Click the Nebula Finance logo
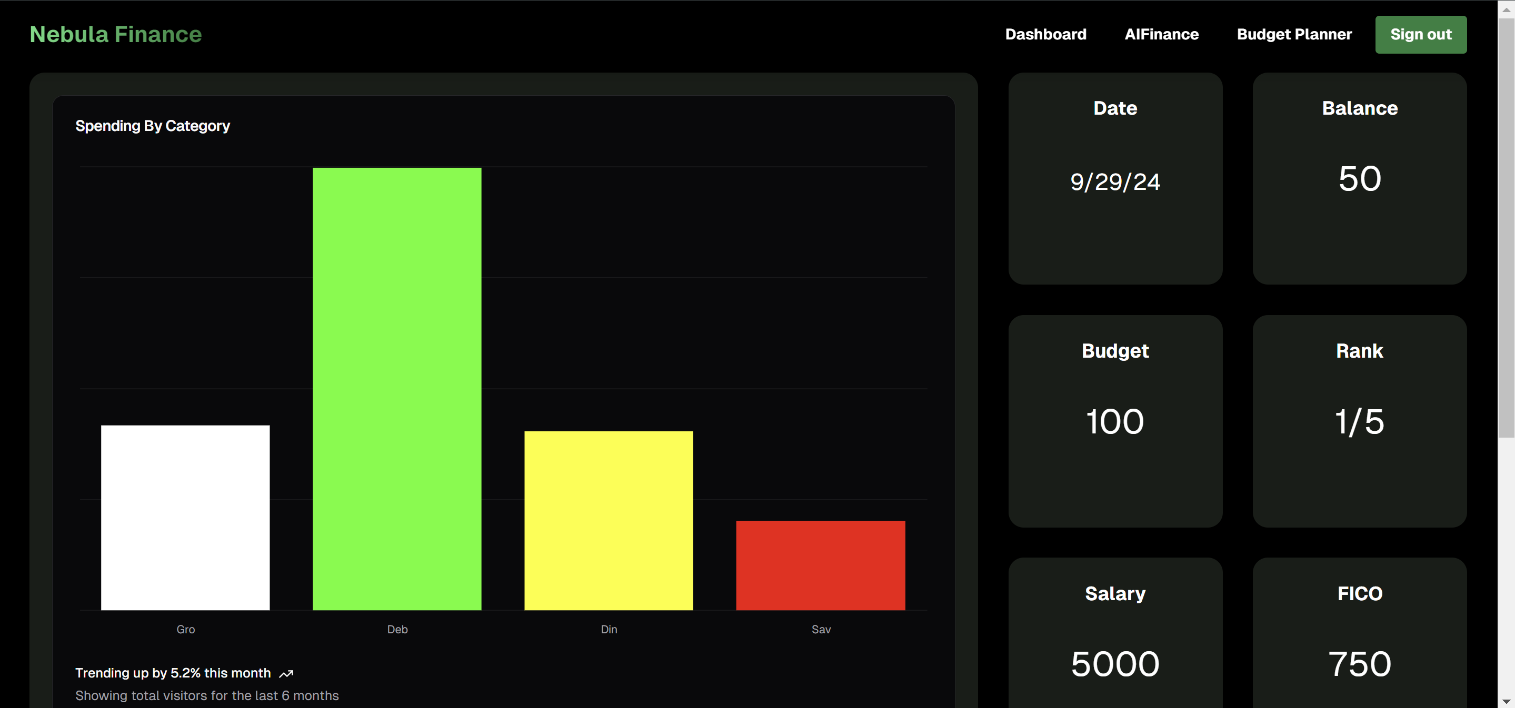The height and width of the screenshot is (708, 1515). pos(116,34)
